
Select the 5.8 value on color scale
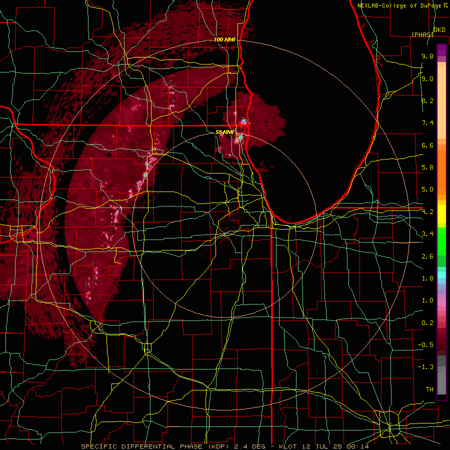(427, 167)
